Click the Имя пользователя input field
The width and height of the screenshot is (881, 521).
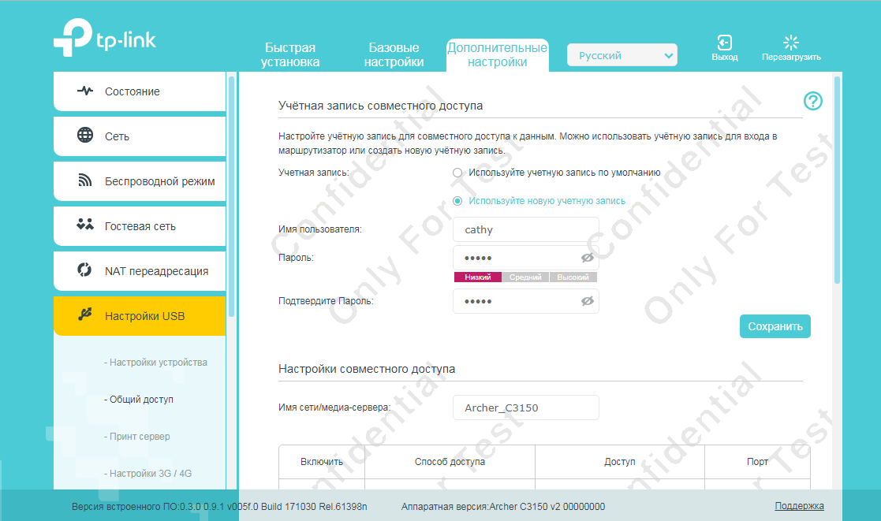pos(525,230)
